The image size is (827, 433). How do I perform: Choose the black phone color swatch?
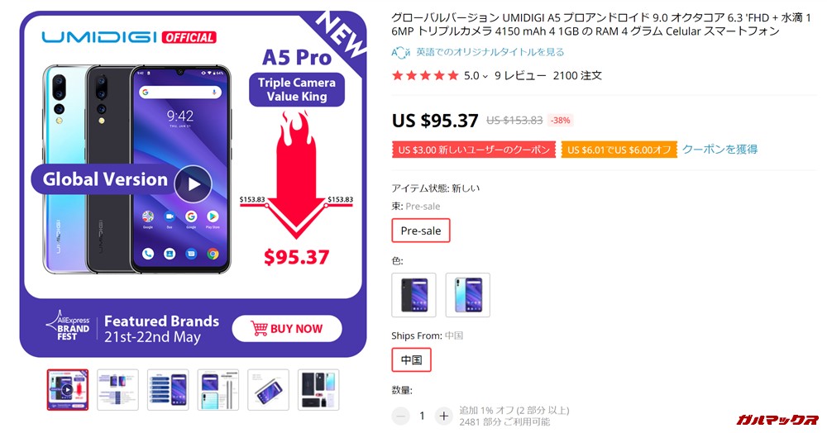click(x=414, y=295)
